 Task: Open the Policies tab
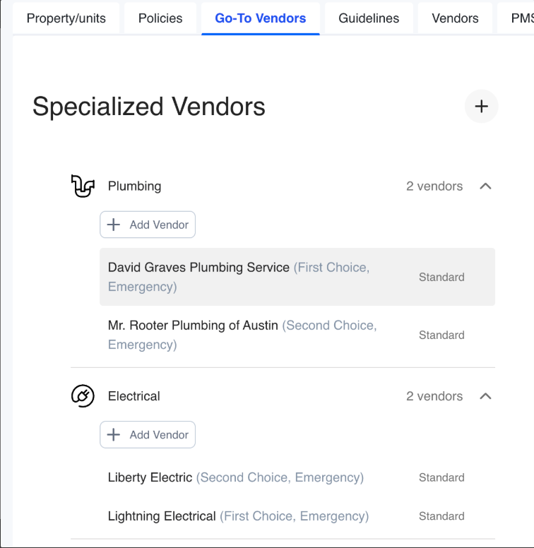point(160,18)
